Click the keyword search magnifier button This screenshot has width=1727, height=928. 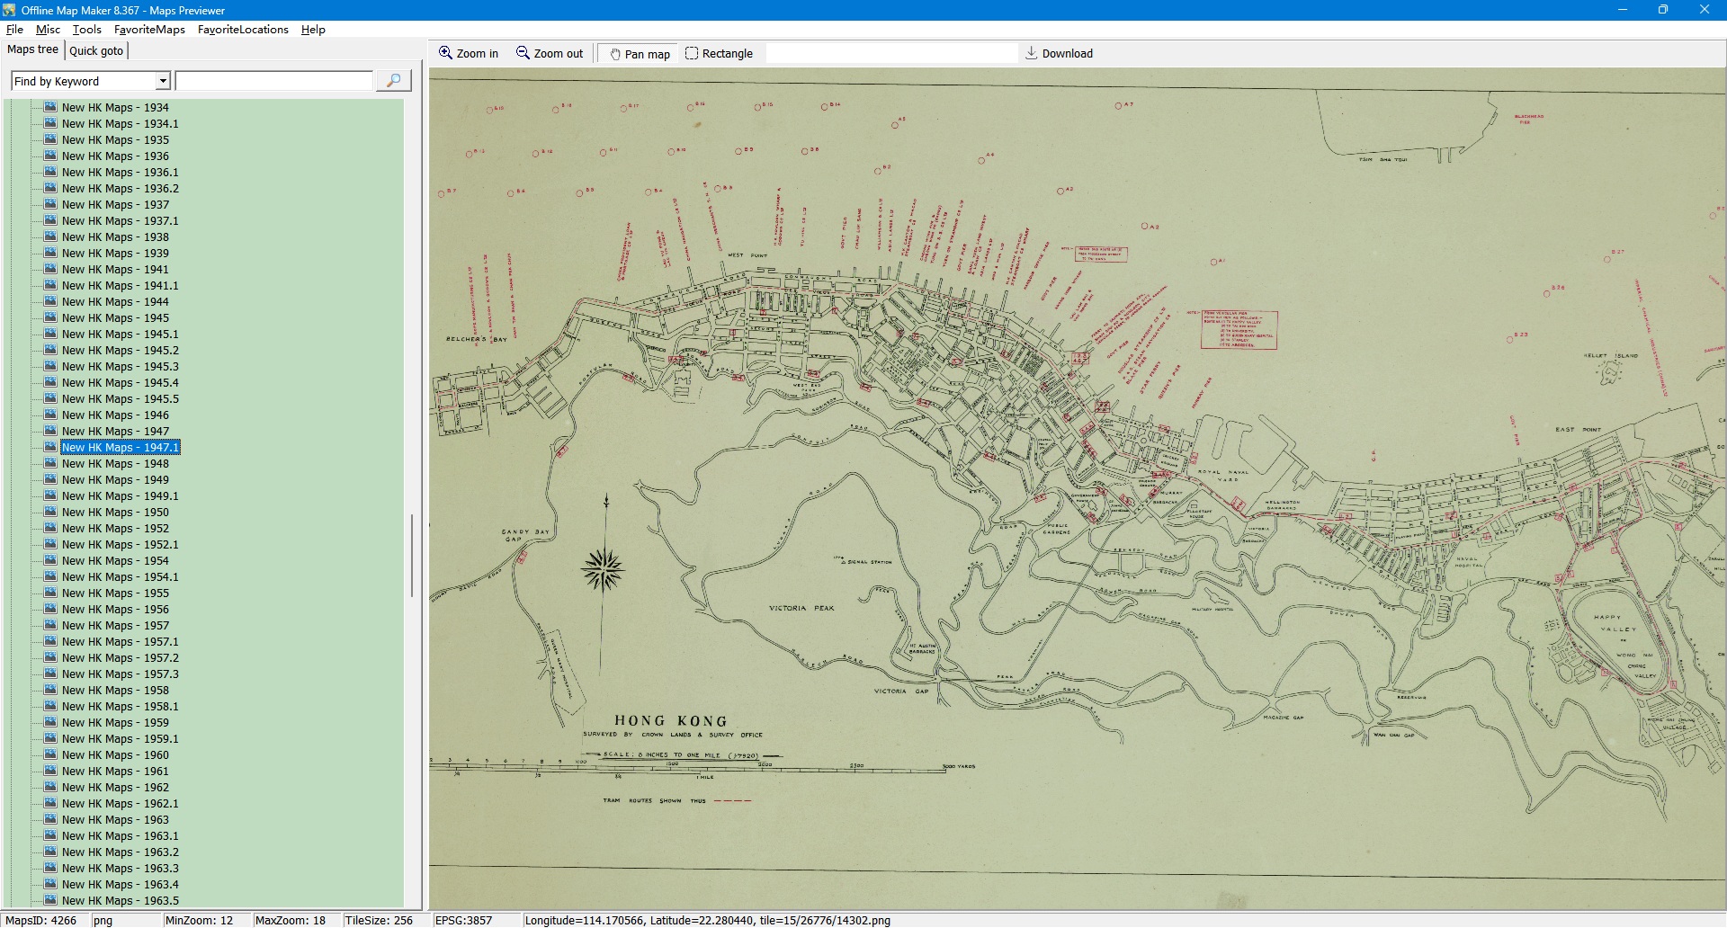[x=393, y=81]
